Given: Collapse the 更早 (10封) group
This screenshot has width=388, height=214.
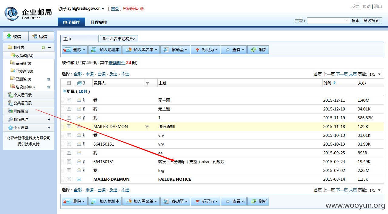Looking at the screenshot, I should coord(65,91).
